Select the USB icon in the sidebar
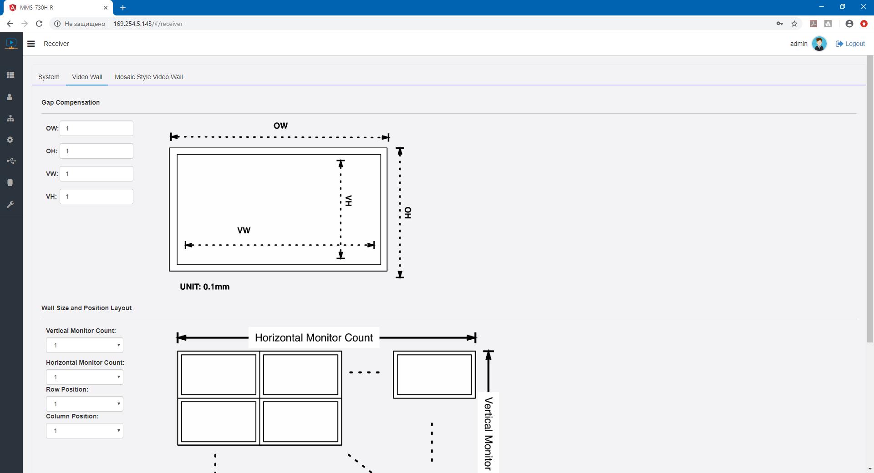The image size is (874, 473). click(11, 161)
